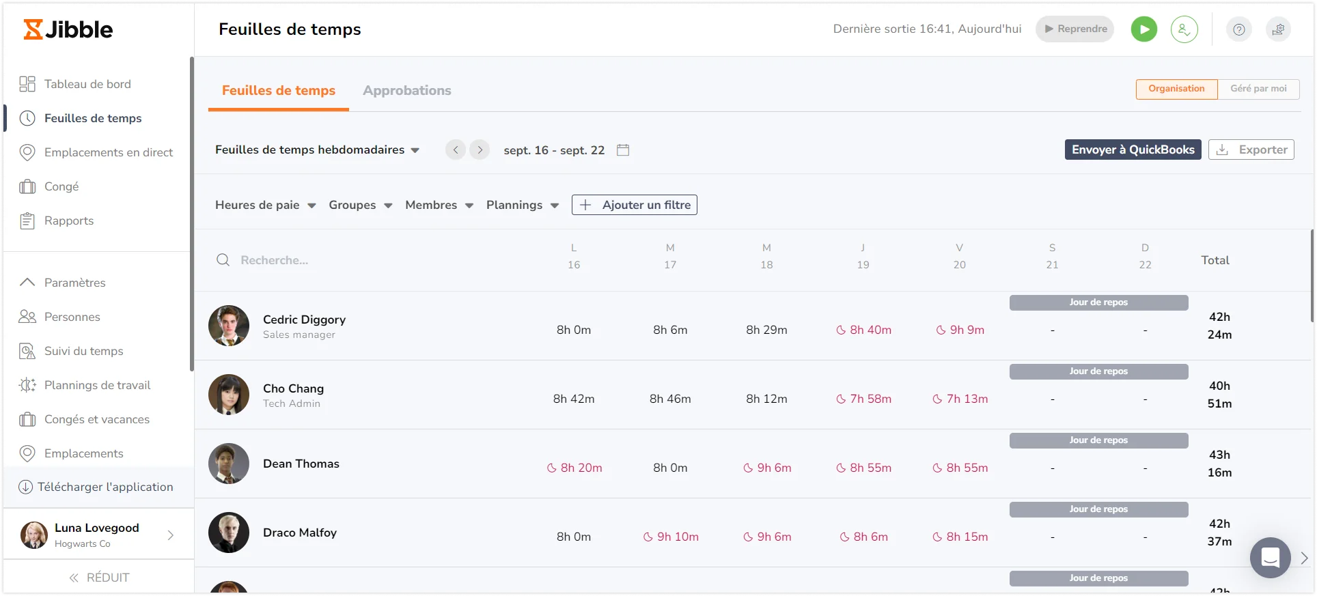Open the help question mark icon
1317x596 pixels.
tap(1238, 29)
